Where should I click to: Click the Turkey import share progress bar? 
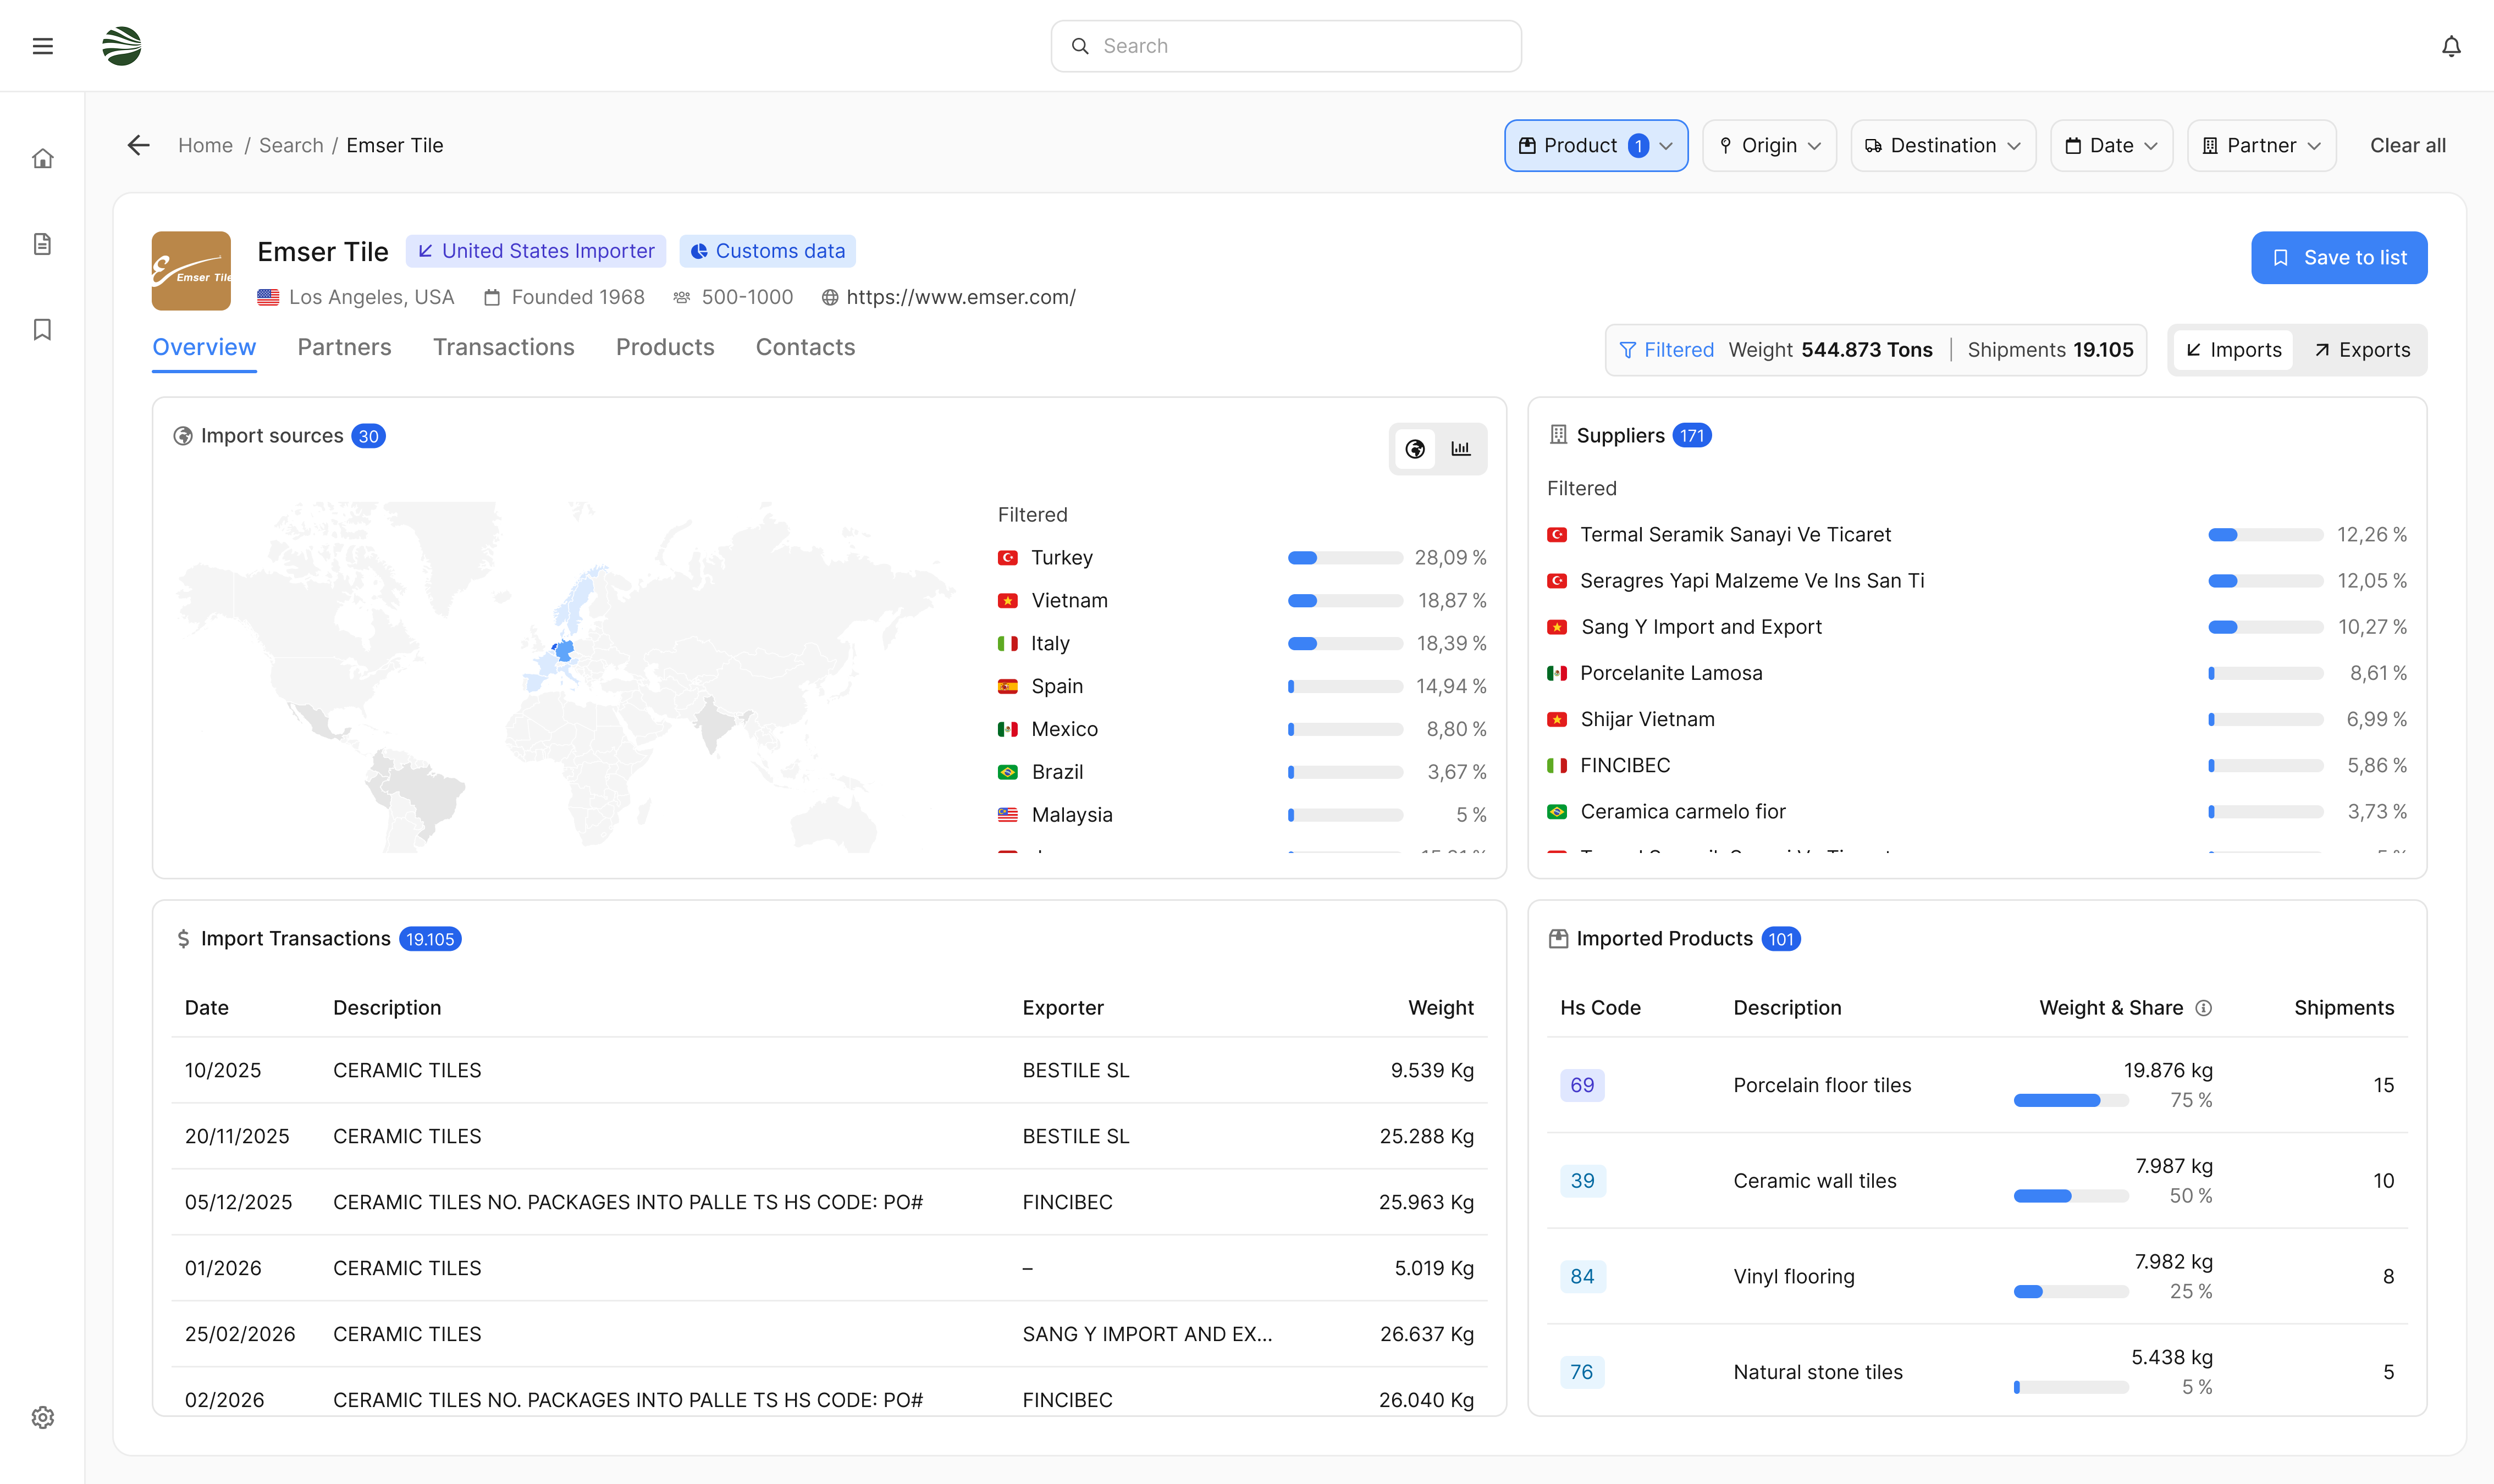[1344, 557]
